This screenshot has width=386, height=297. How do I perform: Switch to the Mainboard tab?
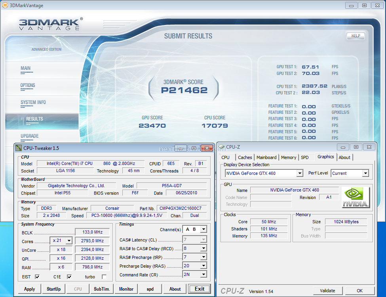[266, 157]
